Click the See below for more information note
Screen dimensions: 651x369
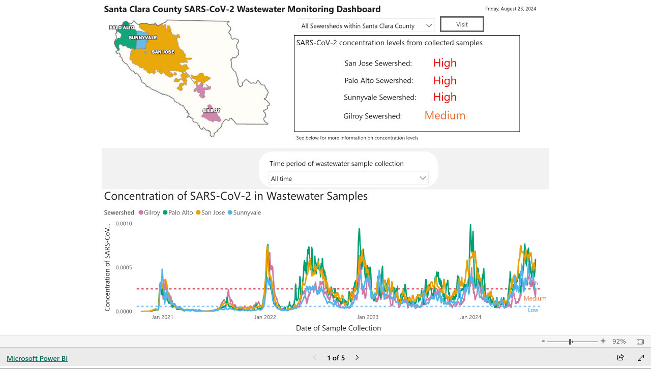click(x=357, y=138)
